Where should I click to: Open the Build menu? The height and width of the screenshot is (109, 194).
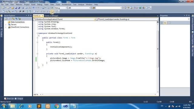point(33,5)
